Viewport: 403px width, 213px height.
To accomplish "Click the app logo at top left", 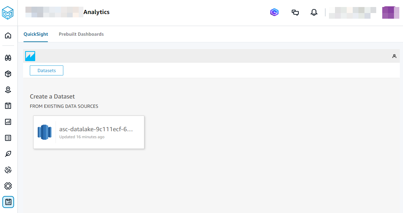I will tap(8, 12).
